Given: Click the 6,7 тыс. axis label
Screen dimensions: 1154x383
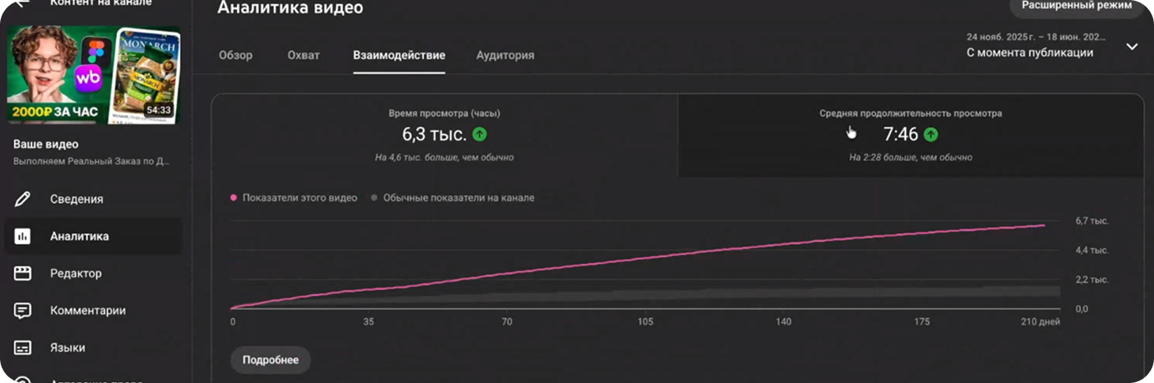Looking at the screenshot, I should 1092,221.
